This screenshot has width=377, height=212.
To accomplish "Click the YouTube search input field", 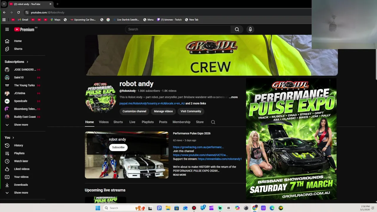I will (x=178, y=29).
